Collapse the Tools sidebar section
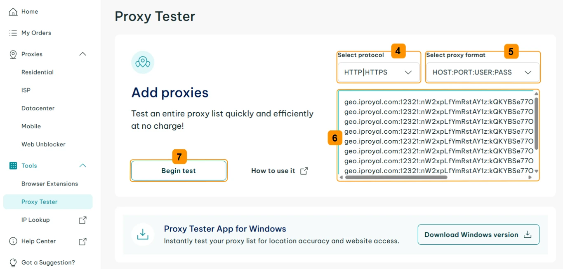The height and width of the screenshot is (269, 563). 82,166
